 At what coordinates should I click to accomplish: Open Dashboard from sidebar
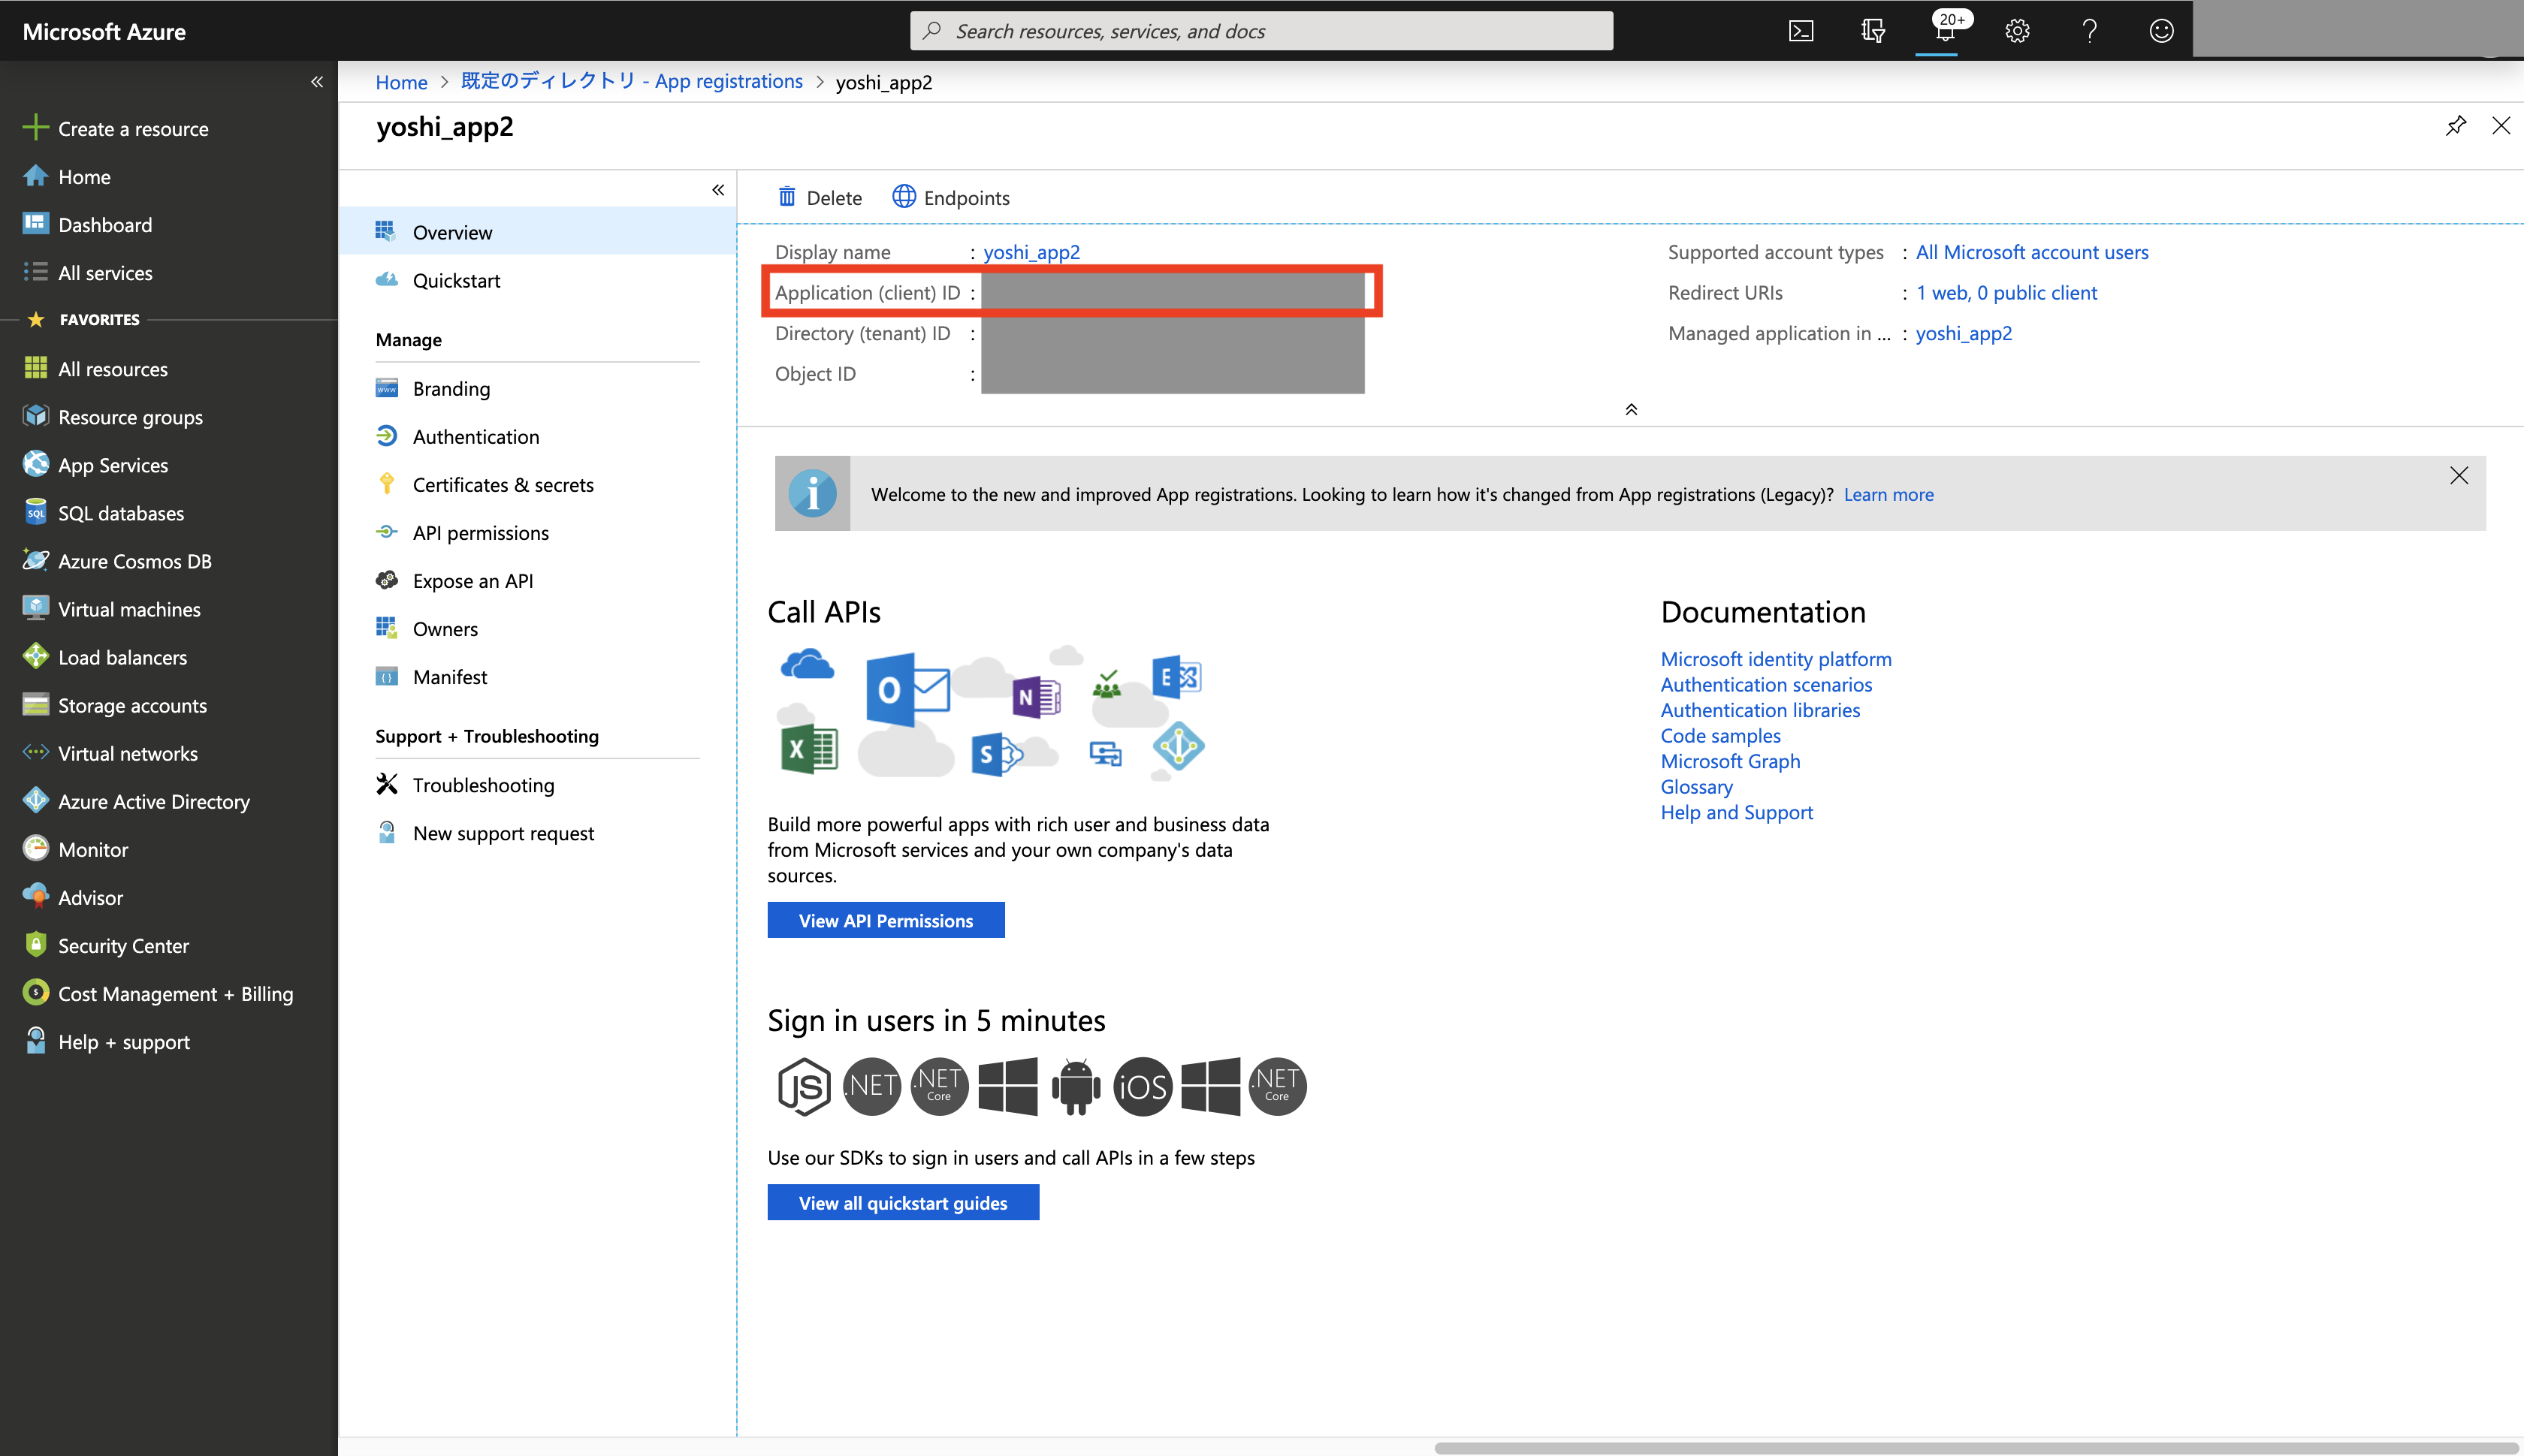pos(88,225)
